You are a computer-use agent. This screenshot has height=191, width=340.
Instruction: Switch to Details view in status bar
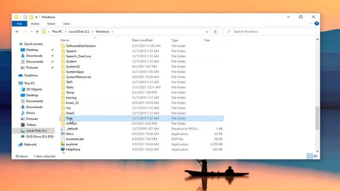(309, 156)
